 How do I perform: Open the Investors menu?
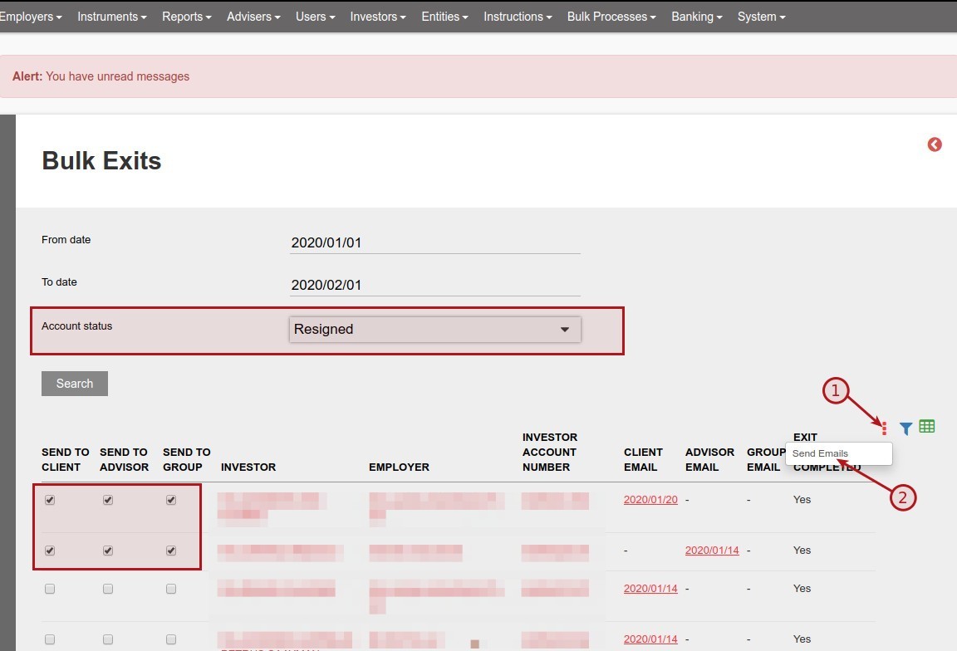point(378,17)
